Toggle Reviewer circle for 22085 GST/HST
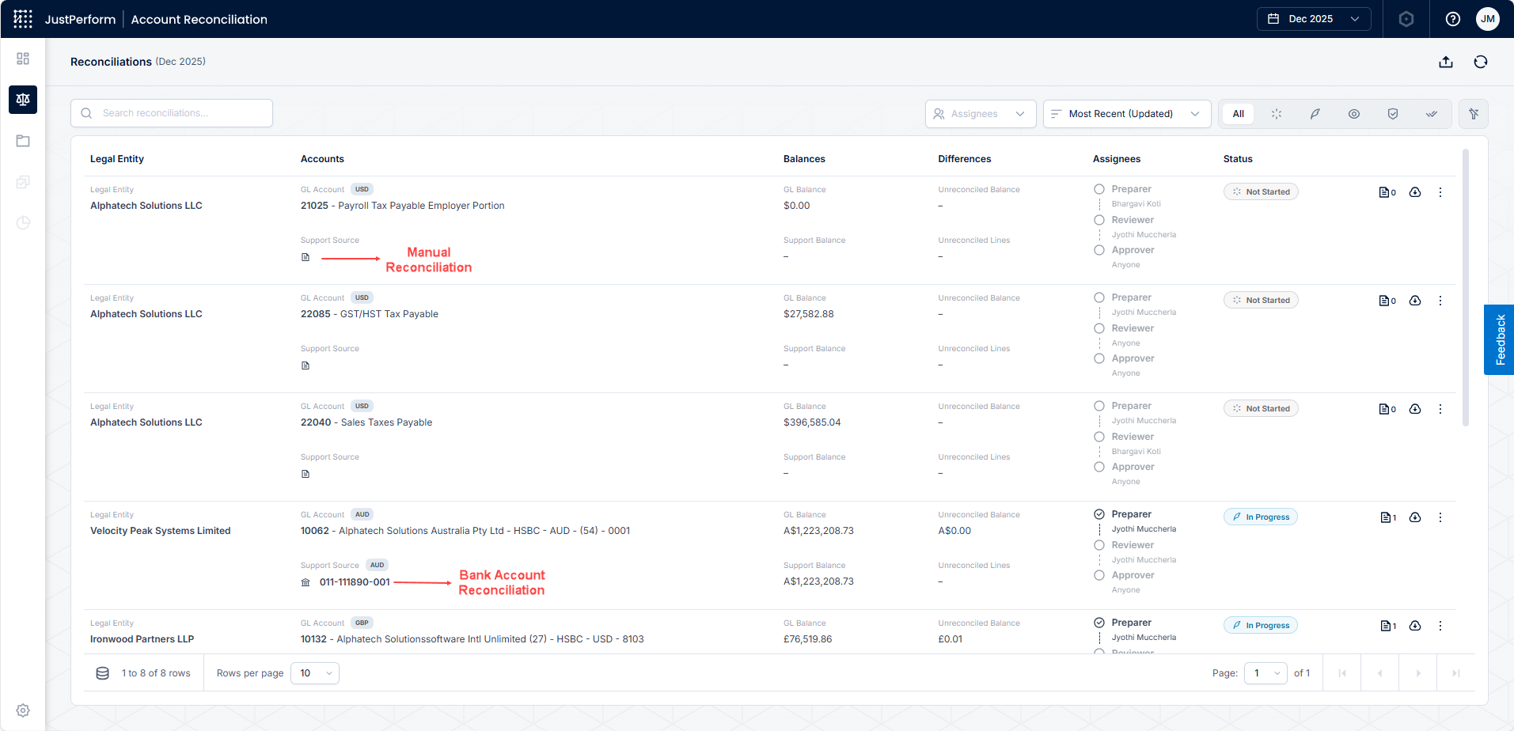 [x=1099, y=328]
